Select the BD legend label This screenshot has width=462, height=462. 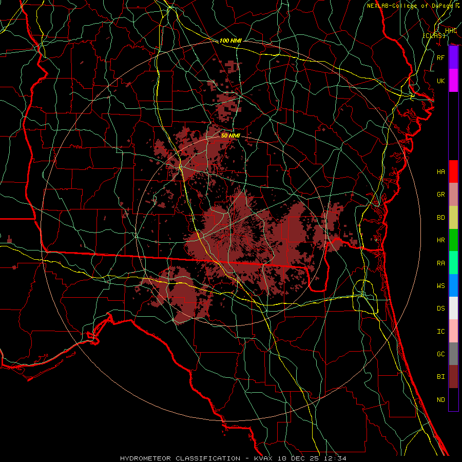tap(441, 218)
